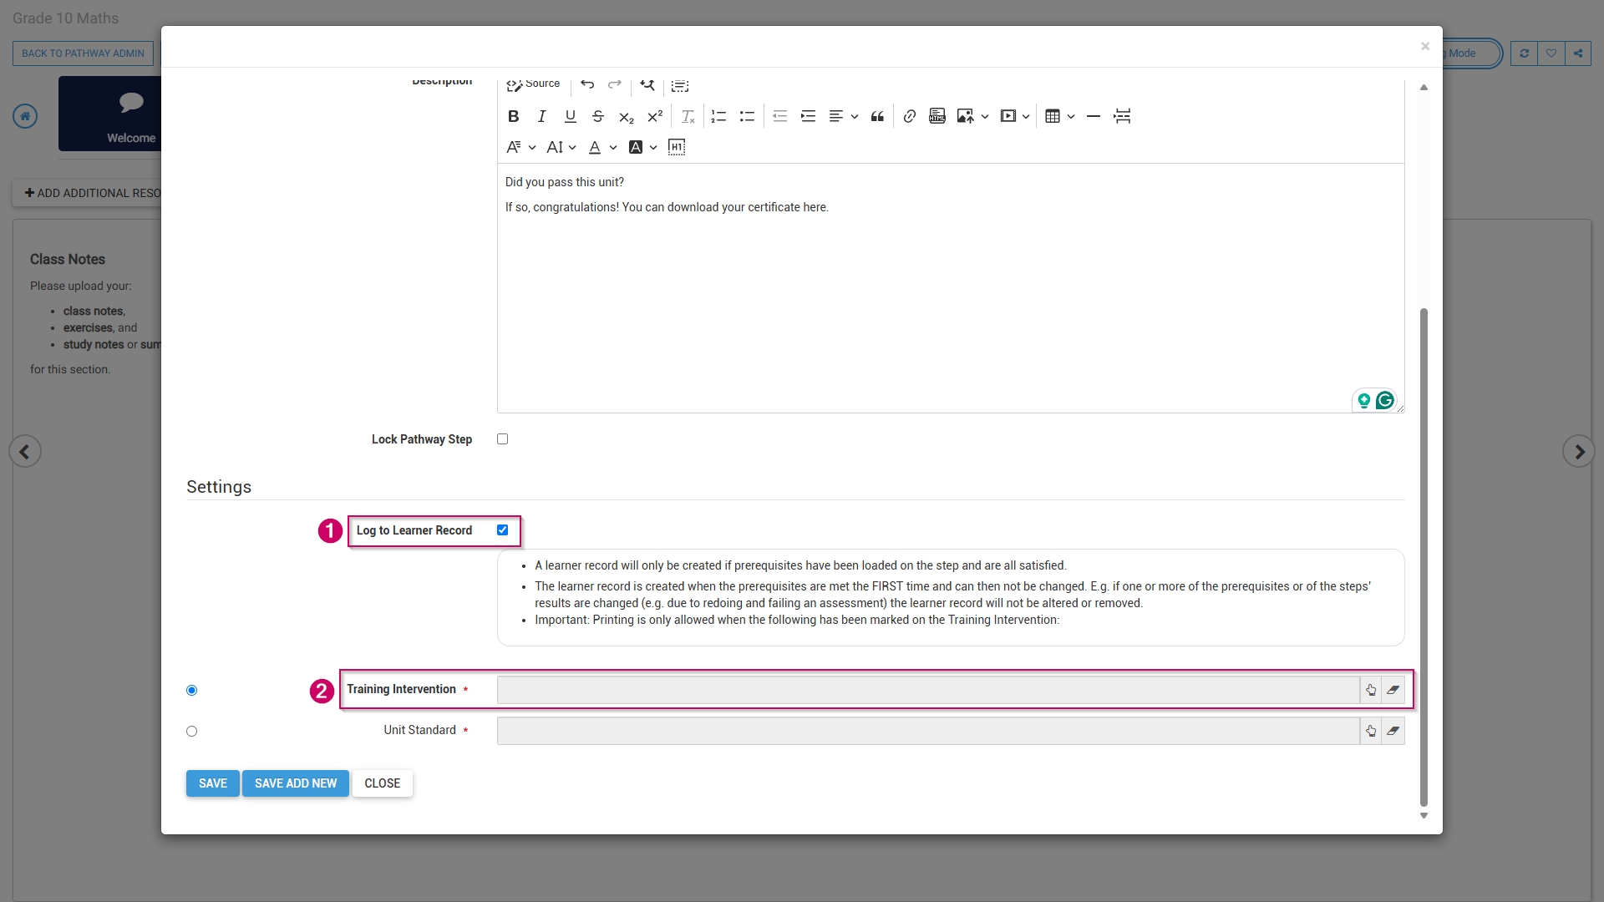Untick the Log to Learner Record checkbox
1604x902 pixels.
click(502, 530)
